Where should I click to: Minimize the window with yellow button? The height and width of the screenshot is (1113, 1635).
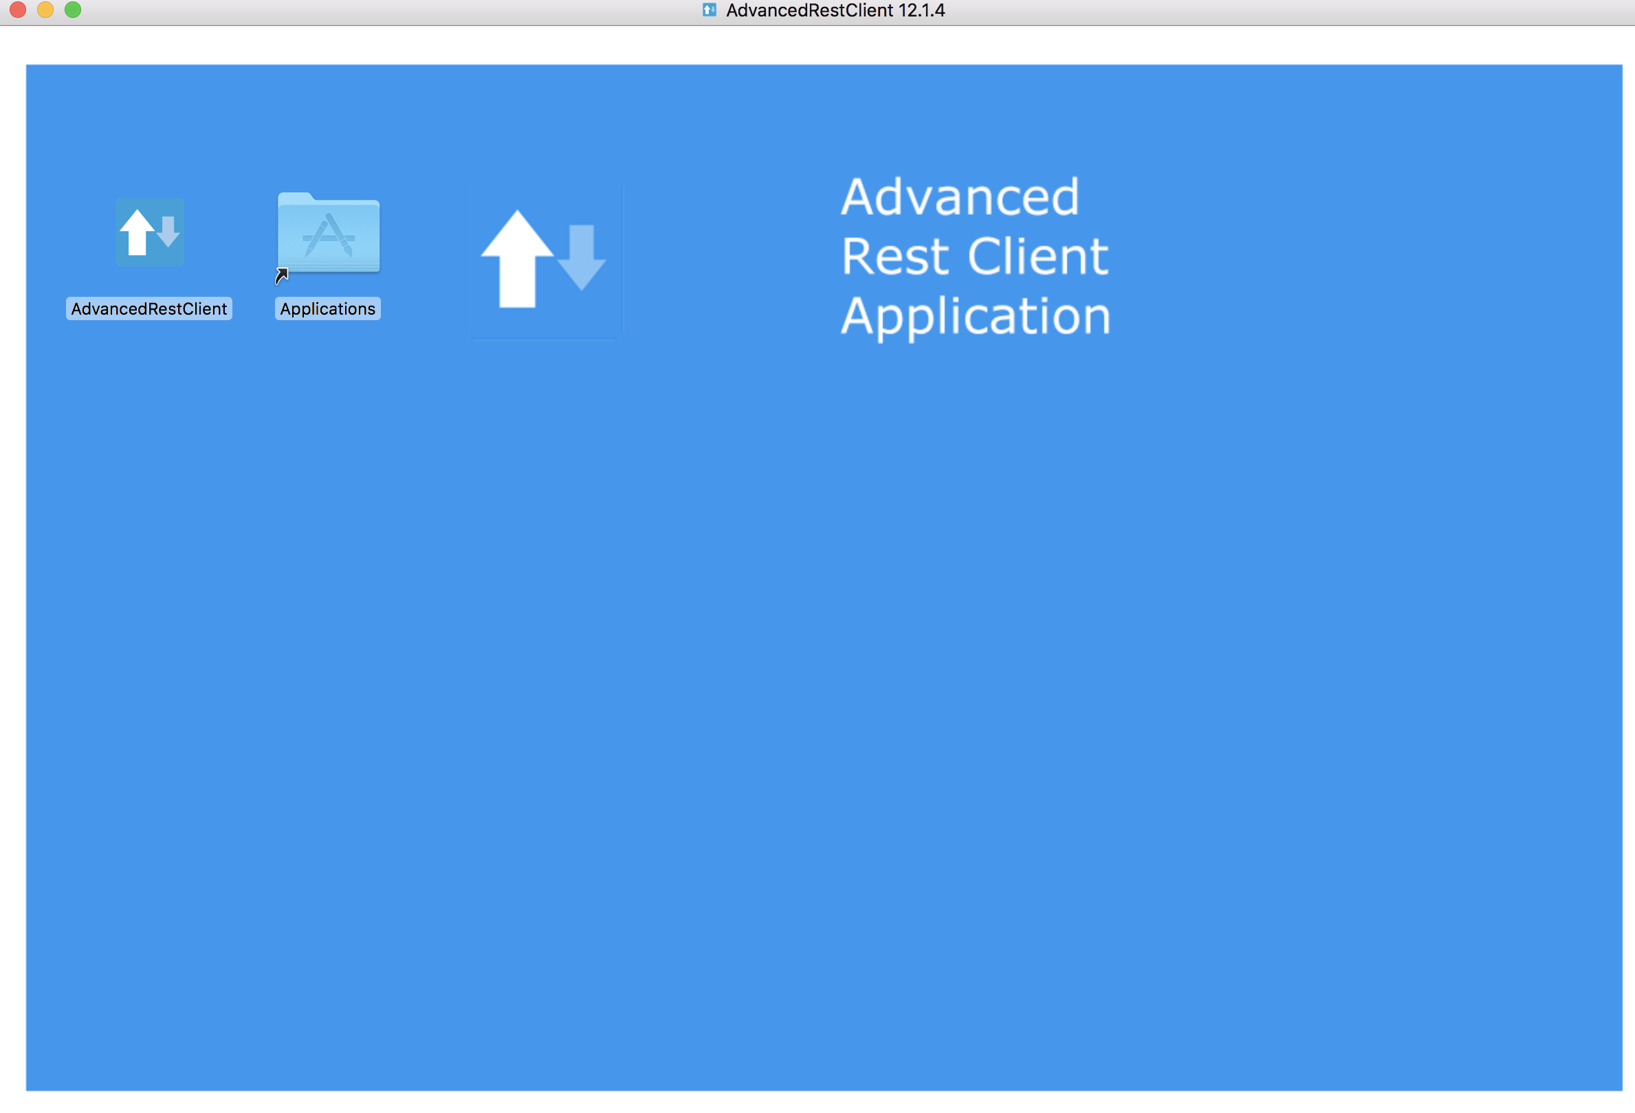coord(46,9)
